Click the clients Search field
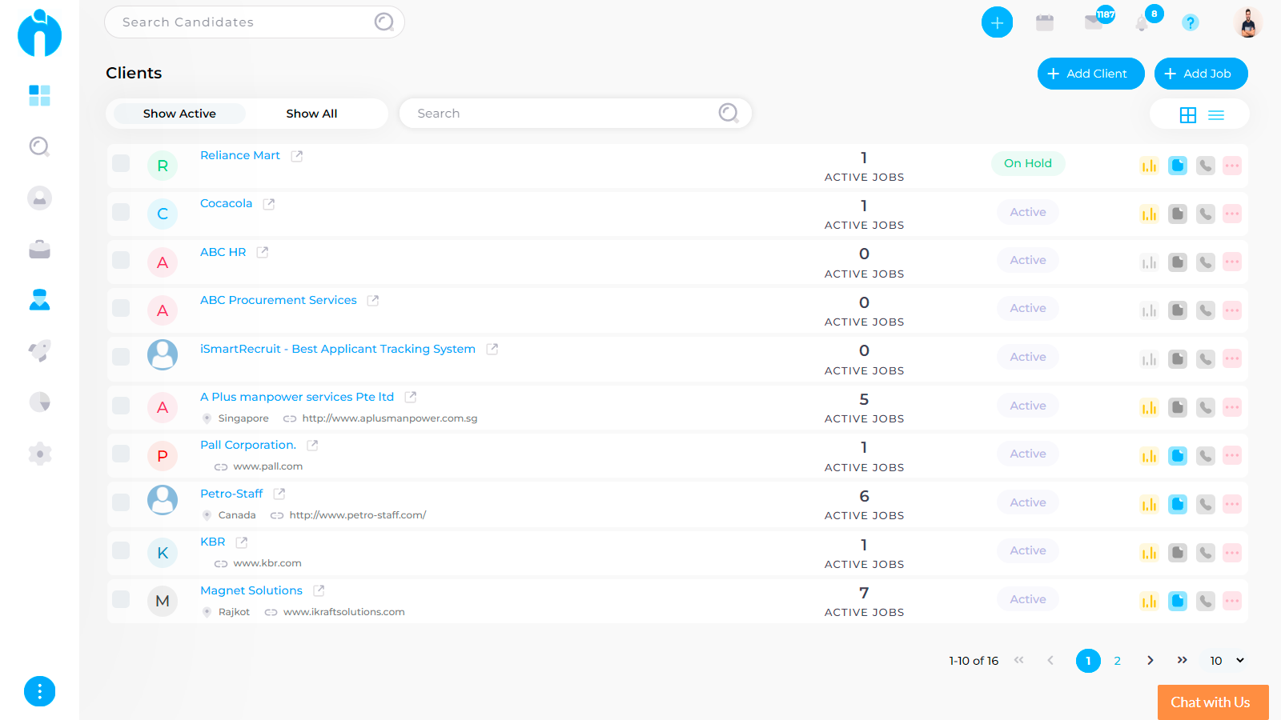 (575, 114)
